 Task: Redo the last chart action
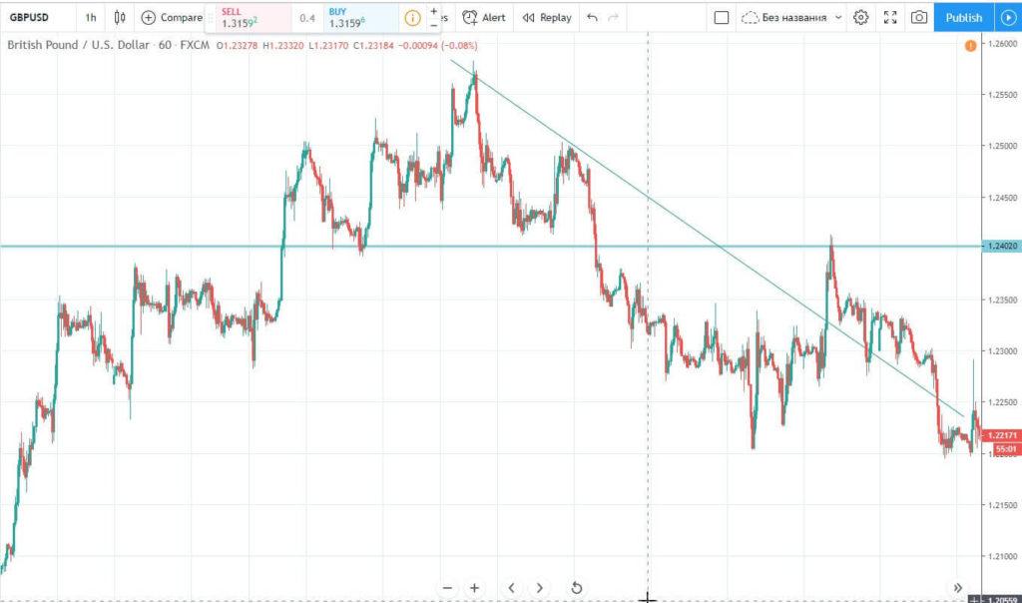click(614, 17)
